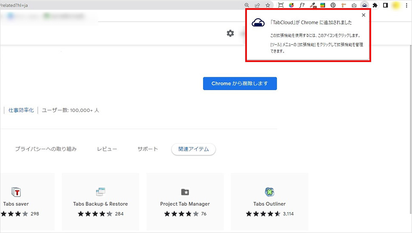Screen dimensions: 412x233
Task: Open Chrome Web Store settings gear
Action: 230,33
